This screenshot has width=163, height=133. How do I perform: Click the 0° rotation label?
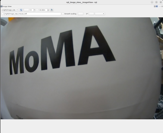[87, 14]
